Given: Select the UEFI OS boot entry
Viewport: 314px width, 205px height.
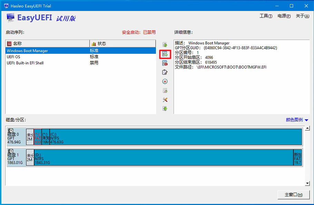Looking at the screenshot, I should tap(81, 57).
